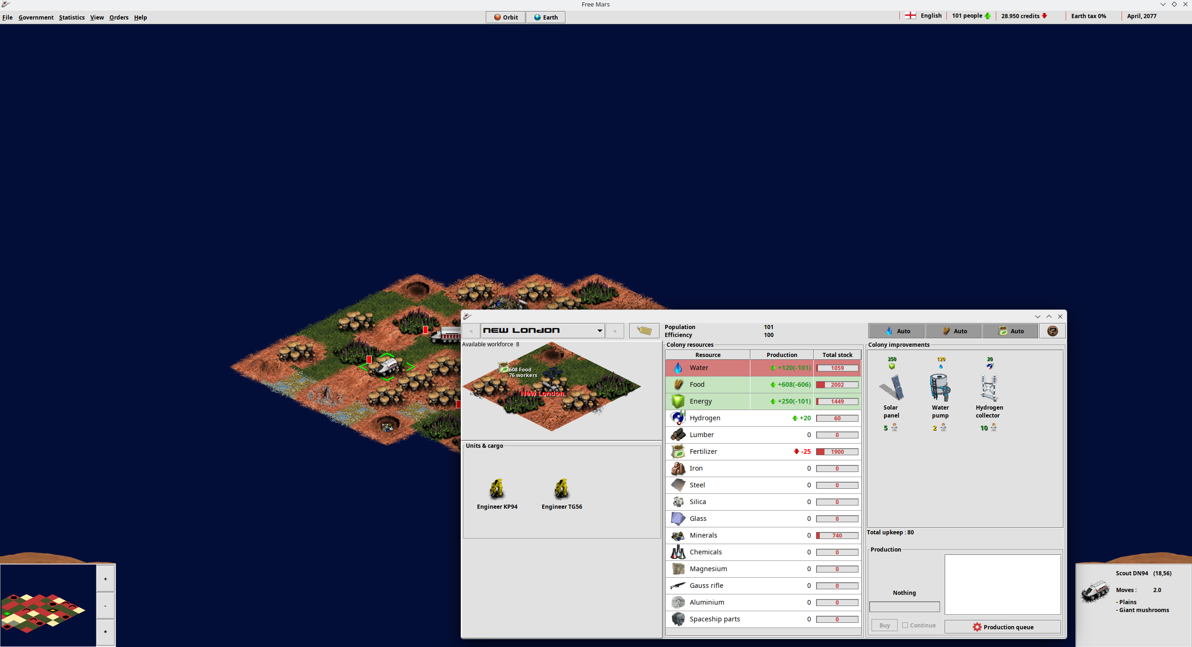The height and width of the screenshot is (647, 1192).
Task: Click the Earth button
Action: click(545, 17)
